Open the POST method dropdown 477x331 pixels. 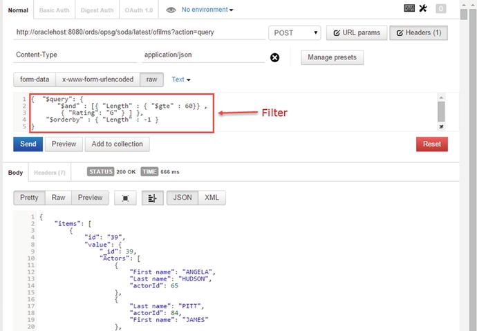[x=294, y=32]
